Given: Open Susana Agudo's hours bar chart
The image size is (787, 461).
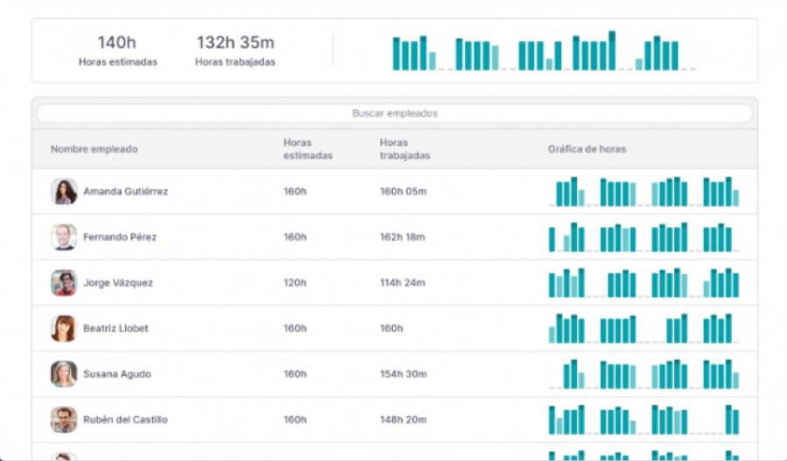Looking at the screenshot, I should point(644,374).
